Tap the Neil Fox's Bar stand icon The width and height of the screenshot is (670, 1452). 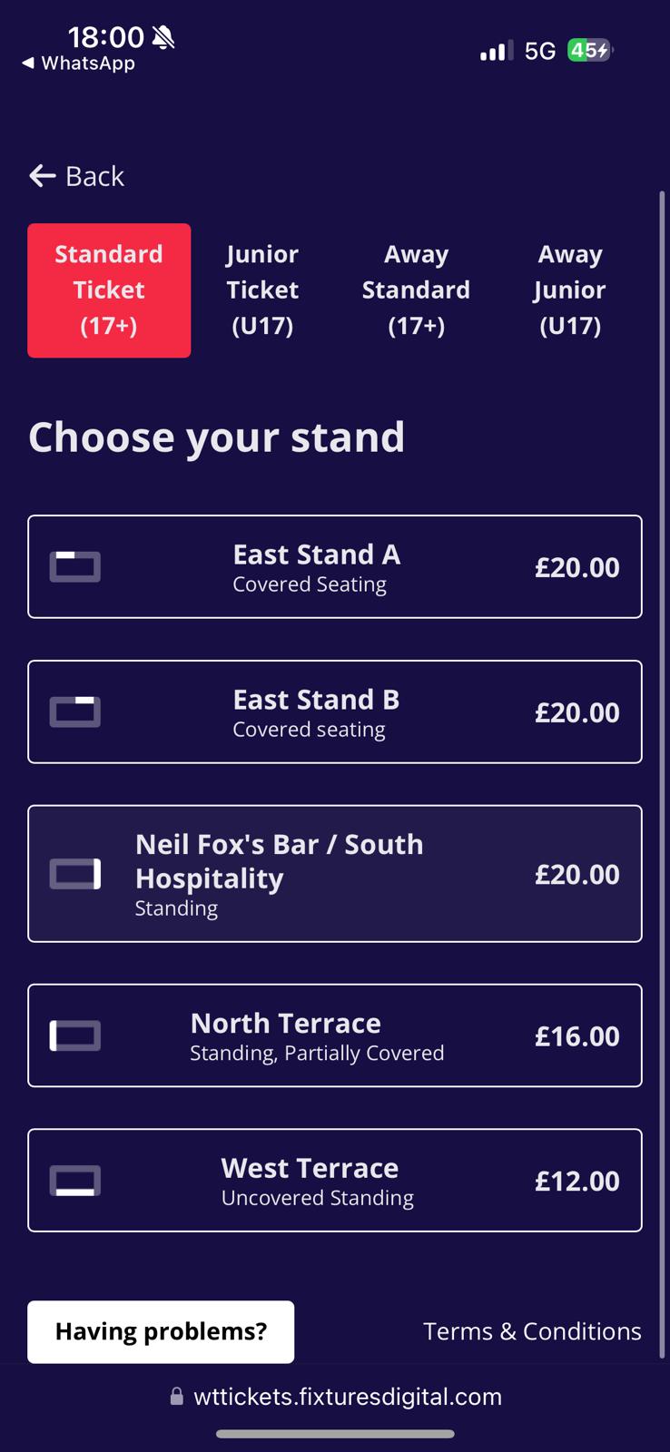pyautogui.click(x=74, y=874)
